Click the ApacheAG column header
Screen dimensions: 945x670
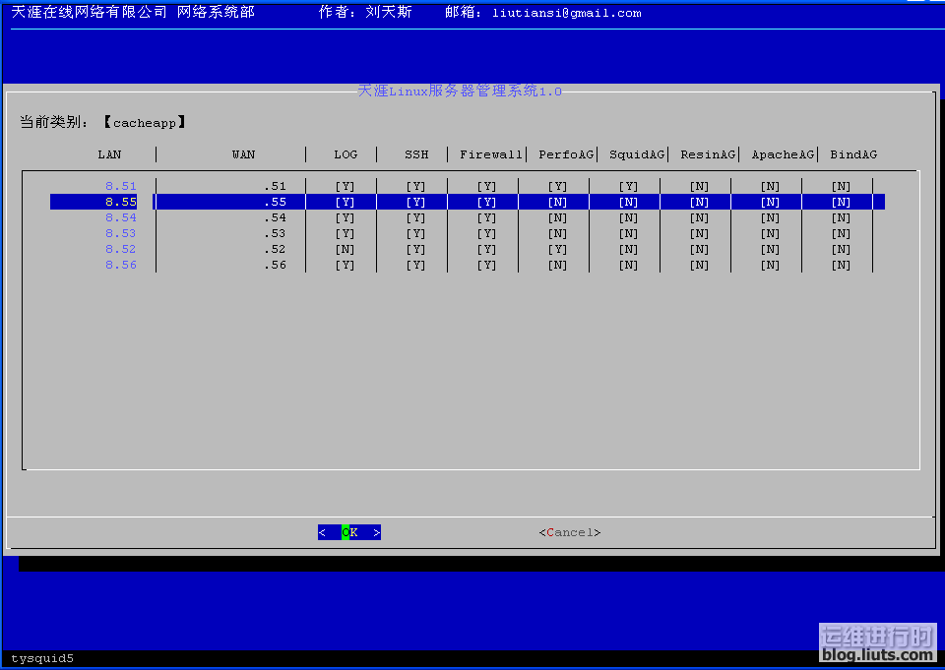pos(783,154)
